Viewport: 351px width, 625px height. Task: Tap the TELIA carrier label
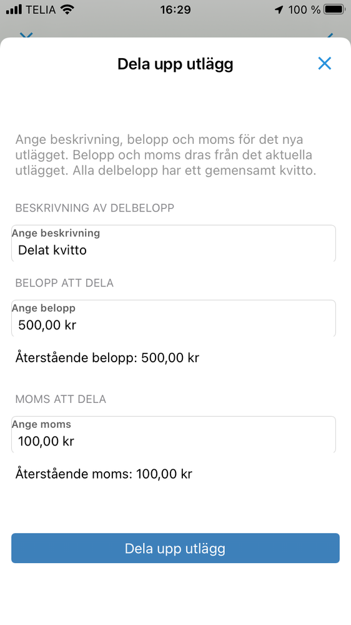click(x=41, y=9)
